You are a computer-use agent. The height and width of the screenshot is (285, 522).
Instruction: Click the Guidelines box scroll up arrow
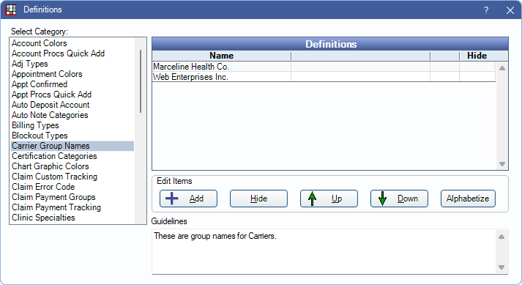pyautogui.click(x=502, y=237)
